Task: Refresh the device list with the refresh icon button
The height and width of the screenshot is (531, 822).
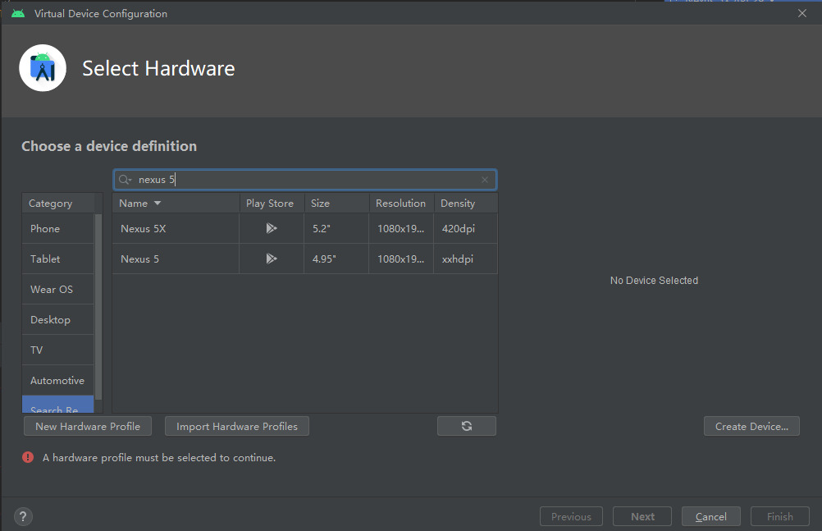Action: pyautogui.click(x=467, y=426)
